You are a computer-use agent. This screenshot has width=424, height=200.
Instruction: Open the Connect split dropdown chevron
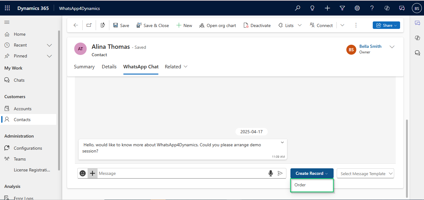[x=342, y=25]
